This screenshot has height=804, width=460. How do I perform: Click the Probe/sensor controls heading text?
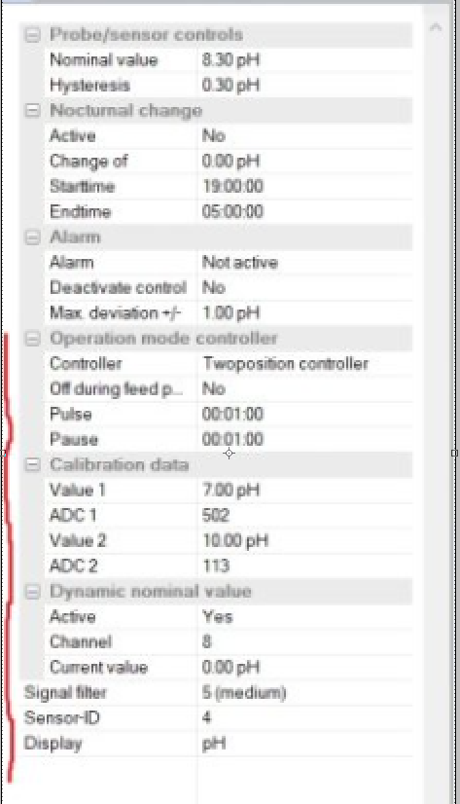[x=147, y=35]
